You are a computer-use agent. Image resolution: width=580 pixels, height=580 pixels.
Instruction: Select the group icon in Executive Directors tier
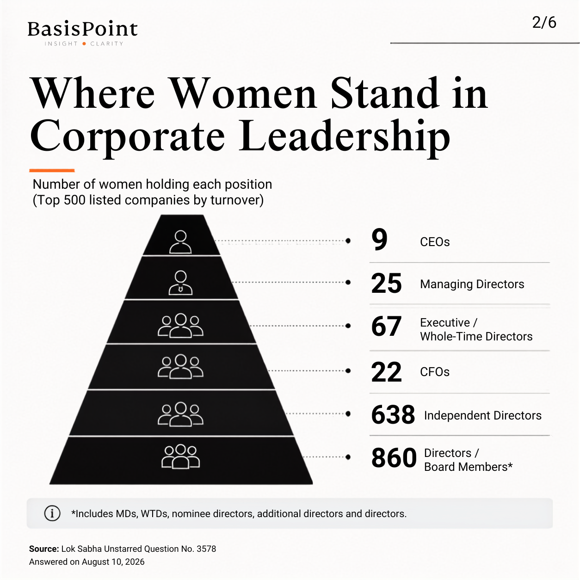point(180,326)
